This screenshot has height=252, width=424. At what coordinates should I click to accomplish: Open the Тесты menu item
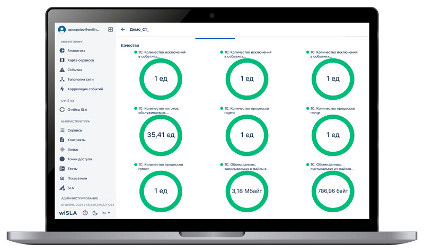[73, 169]
